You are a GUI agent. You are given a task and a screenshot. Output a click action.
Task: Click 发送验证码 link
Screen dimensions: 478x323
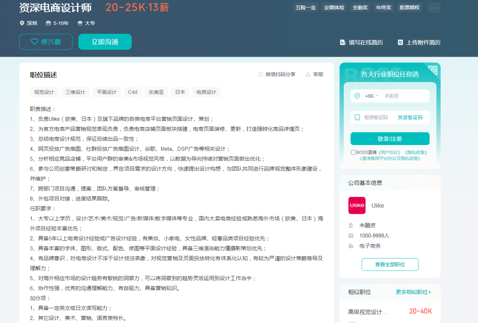[410, 117]
